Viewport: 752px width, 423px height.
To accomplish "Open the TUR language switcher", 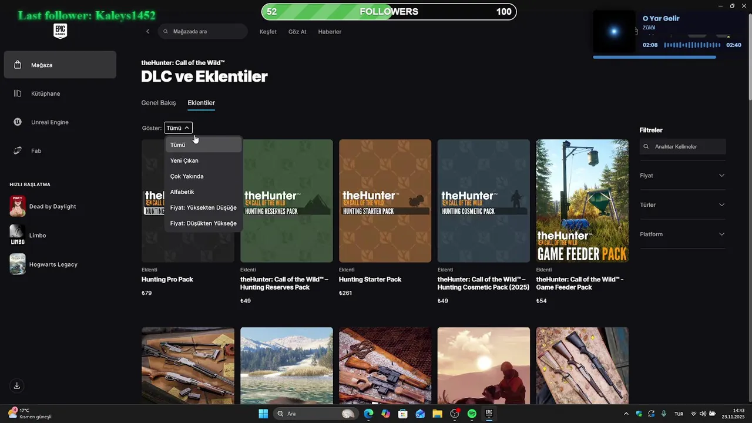I will 679,414.
